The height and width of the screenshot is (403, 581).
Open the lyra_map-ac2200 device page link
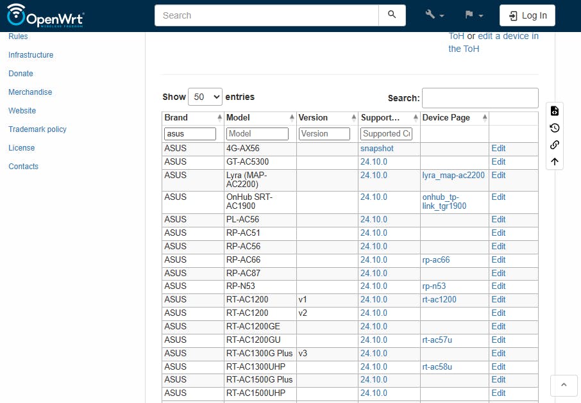[453, 175]
